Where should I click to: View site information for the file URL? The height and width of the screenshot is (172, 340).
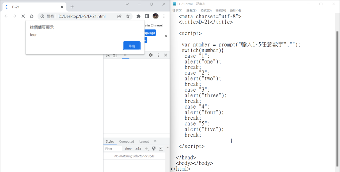[x=42, y=16]
